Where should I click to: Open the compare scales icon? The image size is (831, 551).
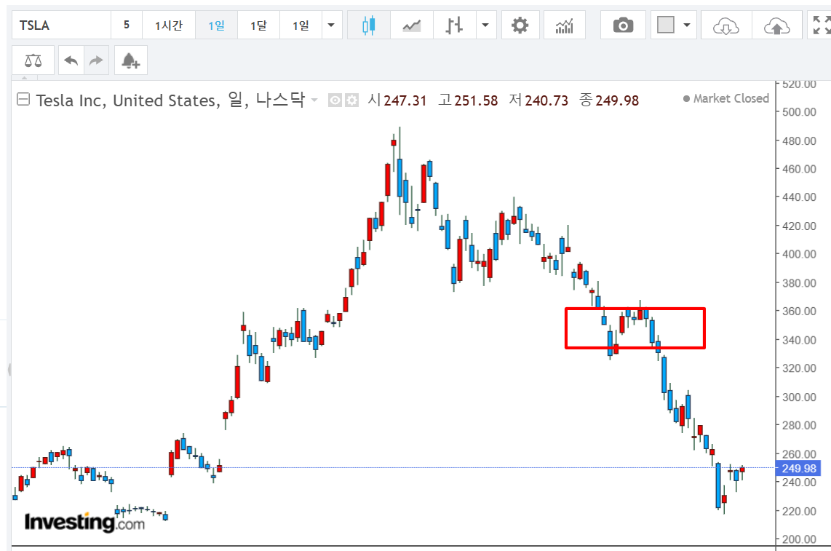tap(33, 60)
